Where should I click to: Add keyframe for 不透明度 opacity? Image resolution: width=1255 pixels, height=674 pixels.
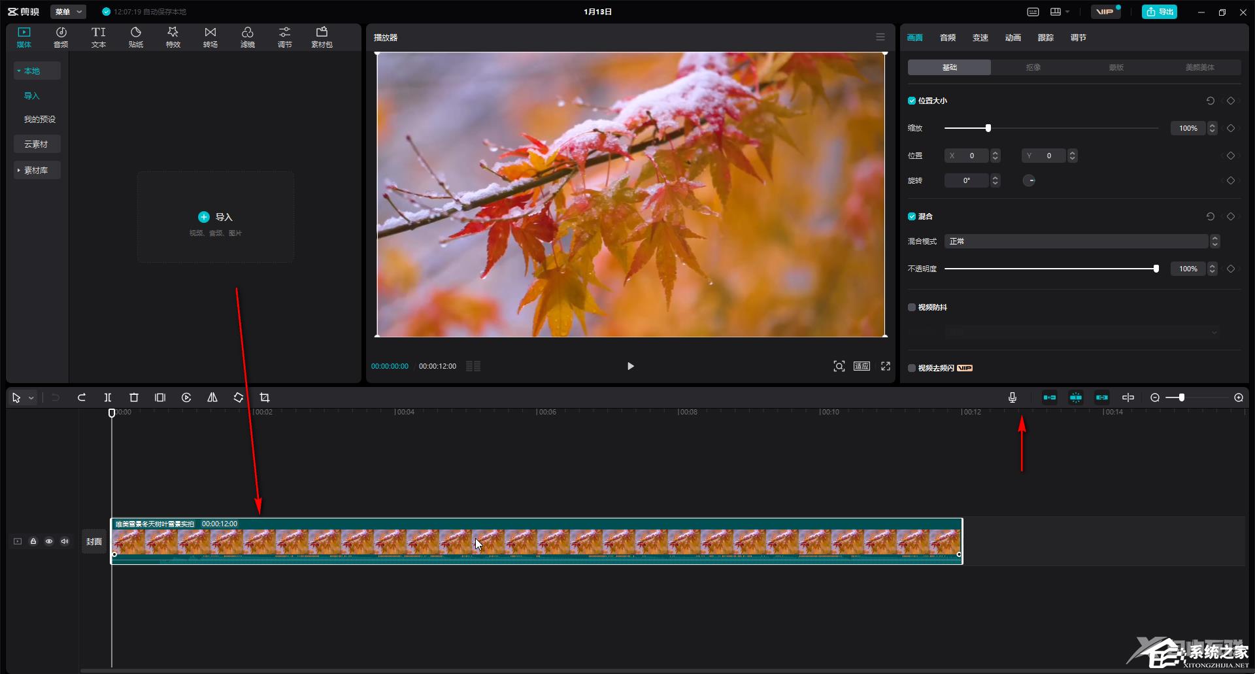click(1231, 269)
